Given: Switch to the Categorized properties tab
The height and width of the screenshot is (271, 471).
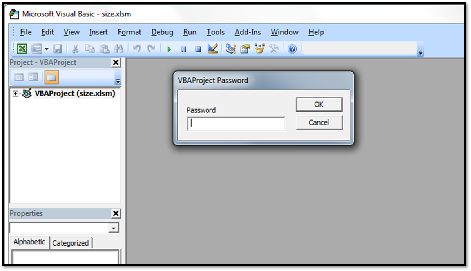Looking at the screenshot, I should pos(71,243).
